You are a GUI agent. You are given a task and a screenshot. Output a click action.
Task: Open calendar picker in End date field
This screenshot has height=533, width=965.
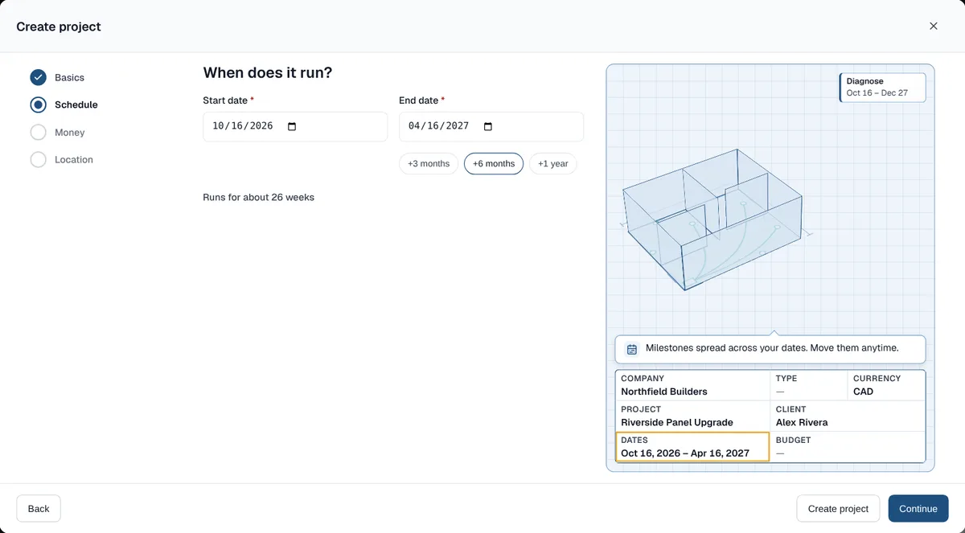488,126
